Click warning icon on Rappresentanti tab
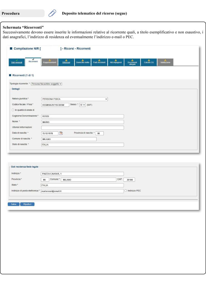The height and width of the screenshot is (285, 206). pos(50,60)
